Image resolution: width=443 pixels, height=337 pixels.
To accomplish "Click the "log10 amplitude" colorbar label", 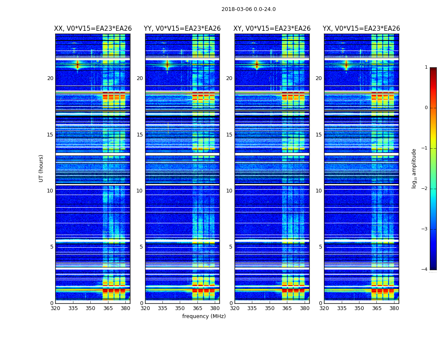I will pos(414,168).
